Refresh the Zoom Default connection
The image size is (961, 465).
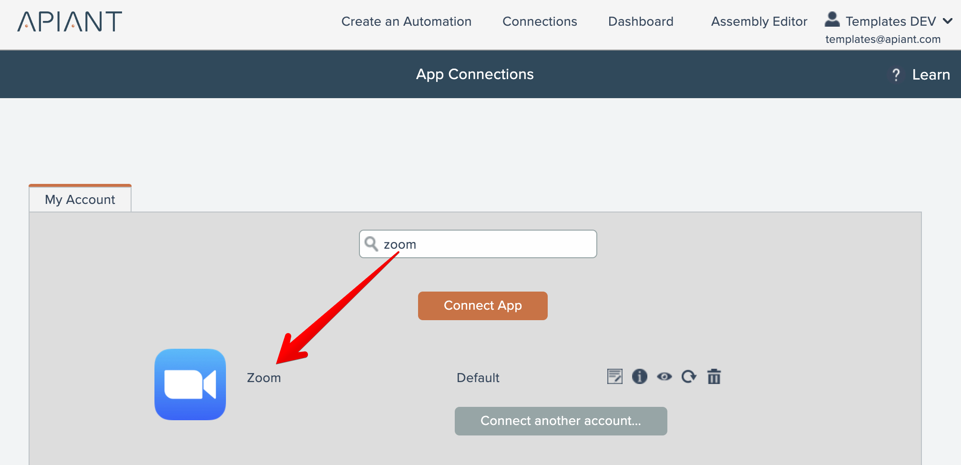[x=689, y=376]
